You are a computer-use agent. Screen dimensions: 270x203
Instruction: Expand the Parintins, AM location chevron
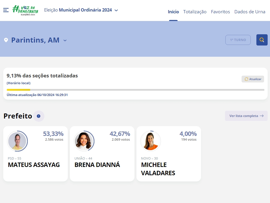coord(65,40)
